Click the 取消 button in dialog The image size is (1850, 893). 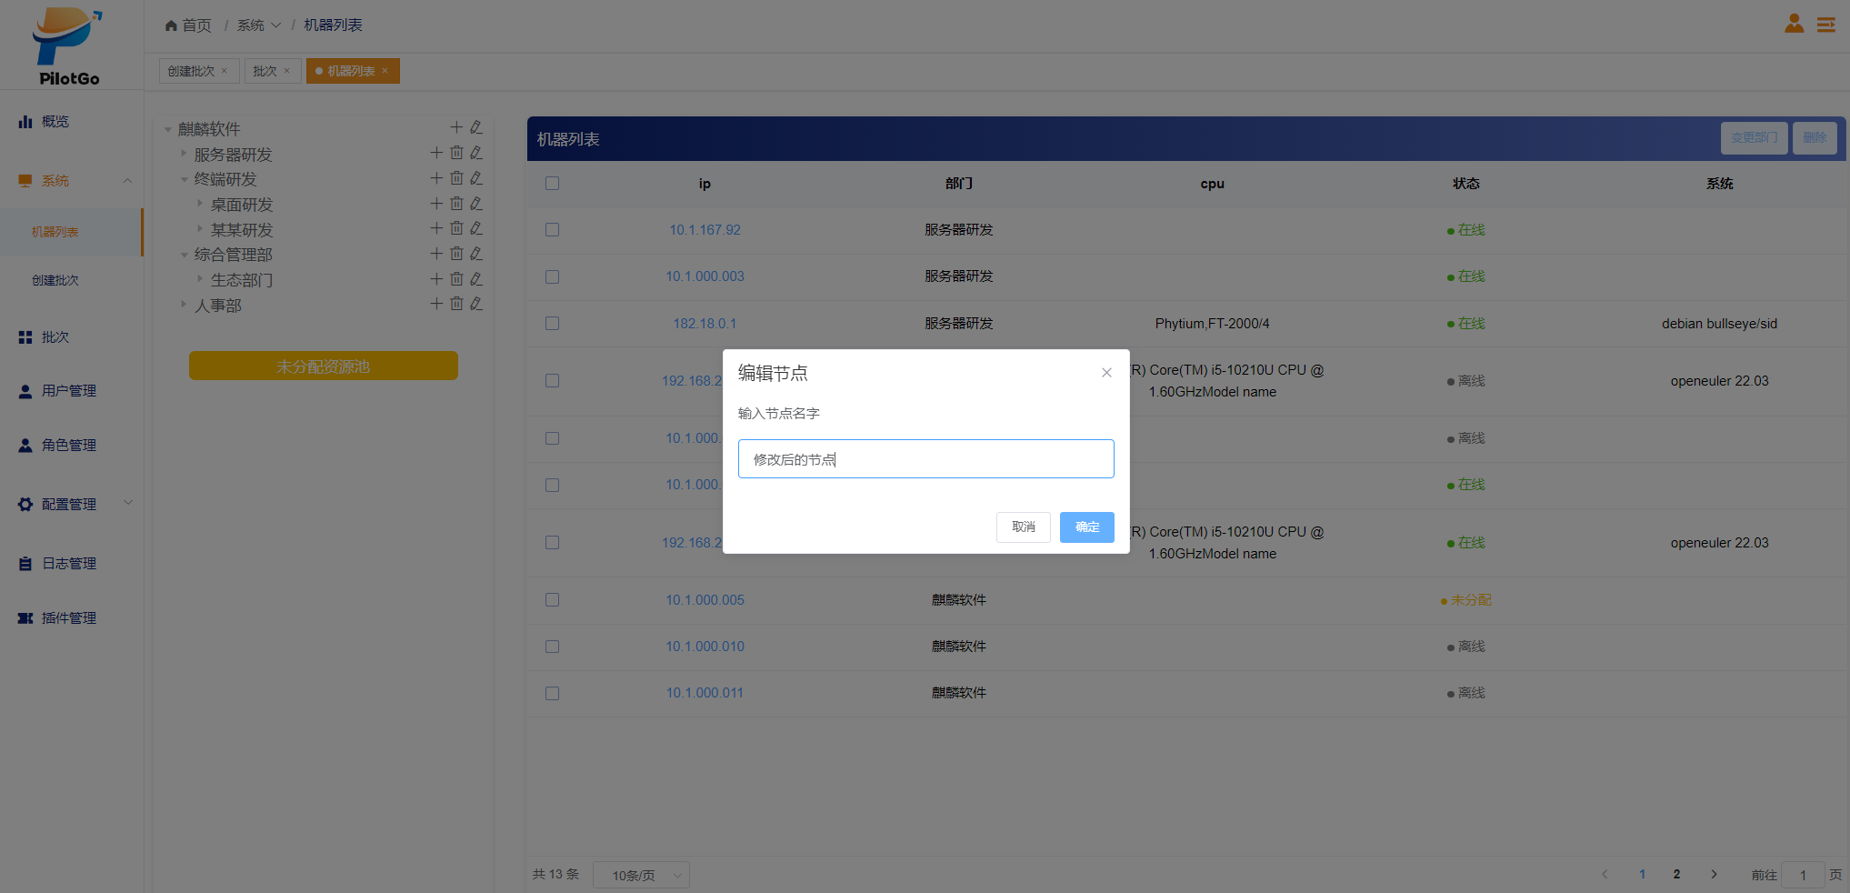pyautogui.click(x=1023, y=527)
